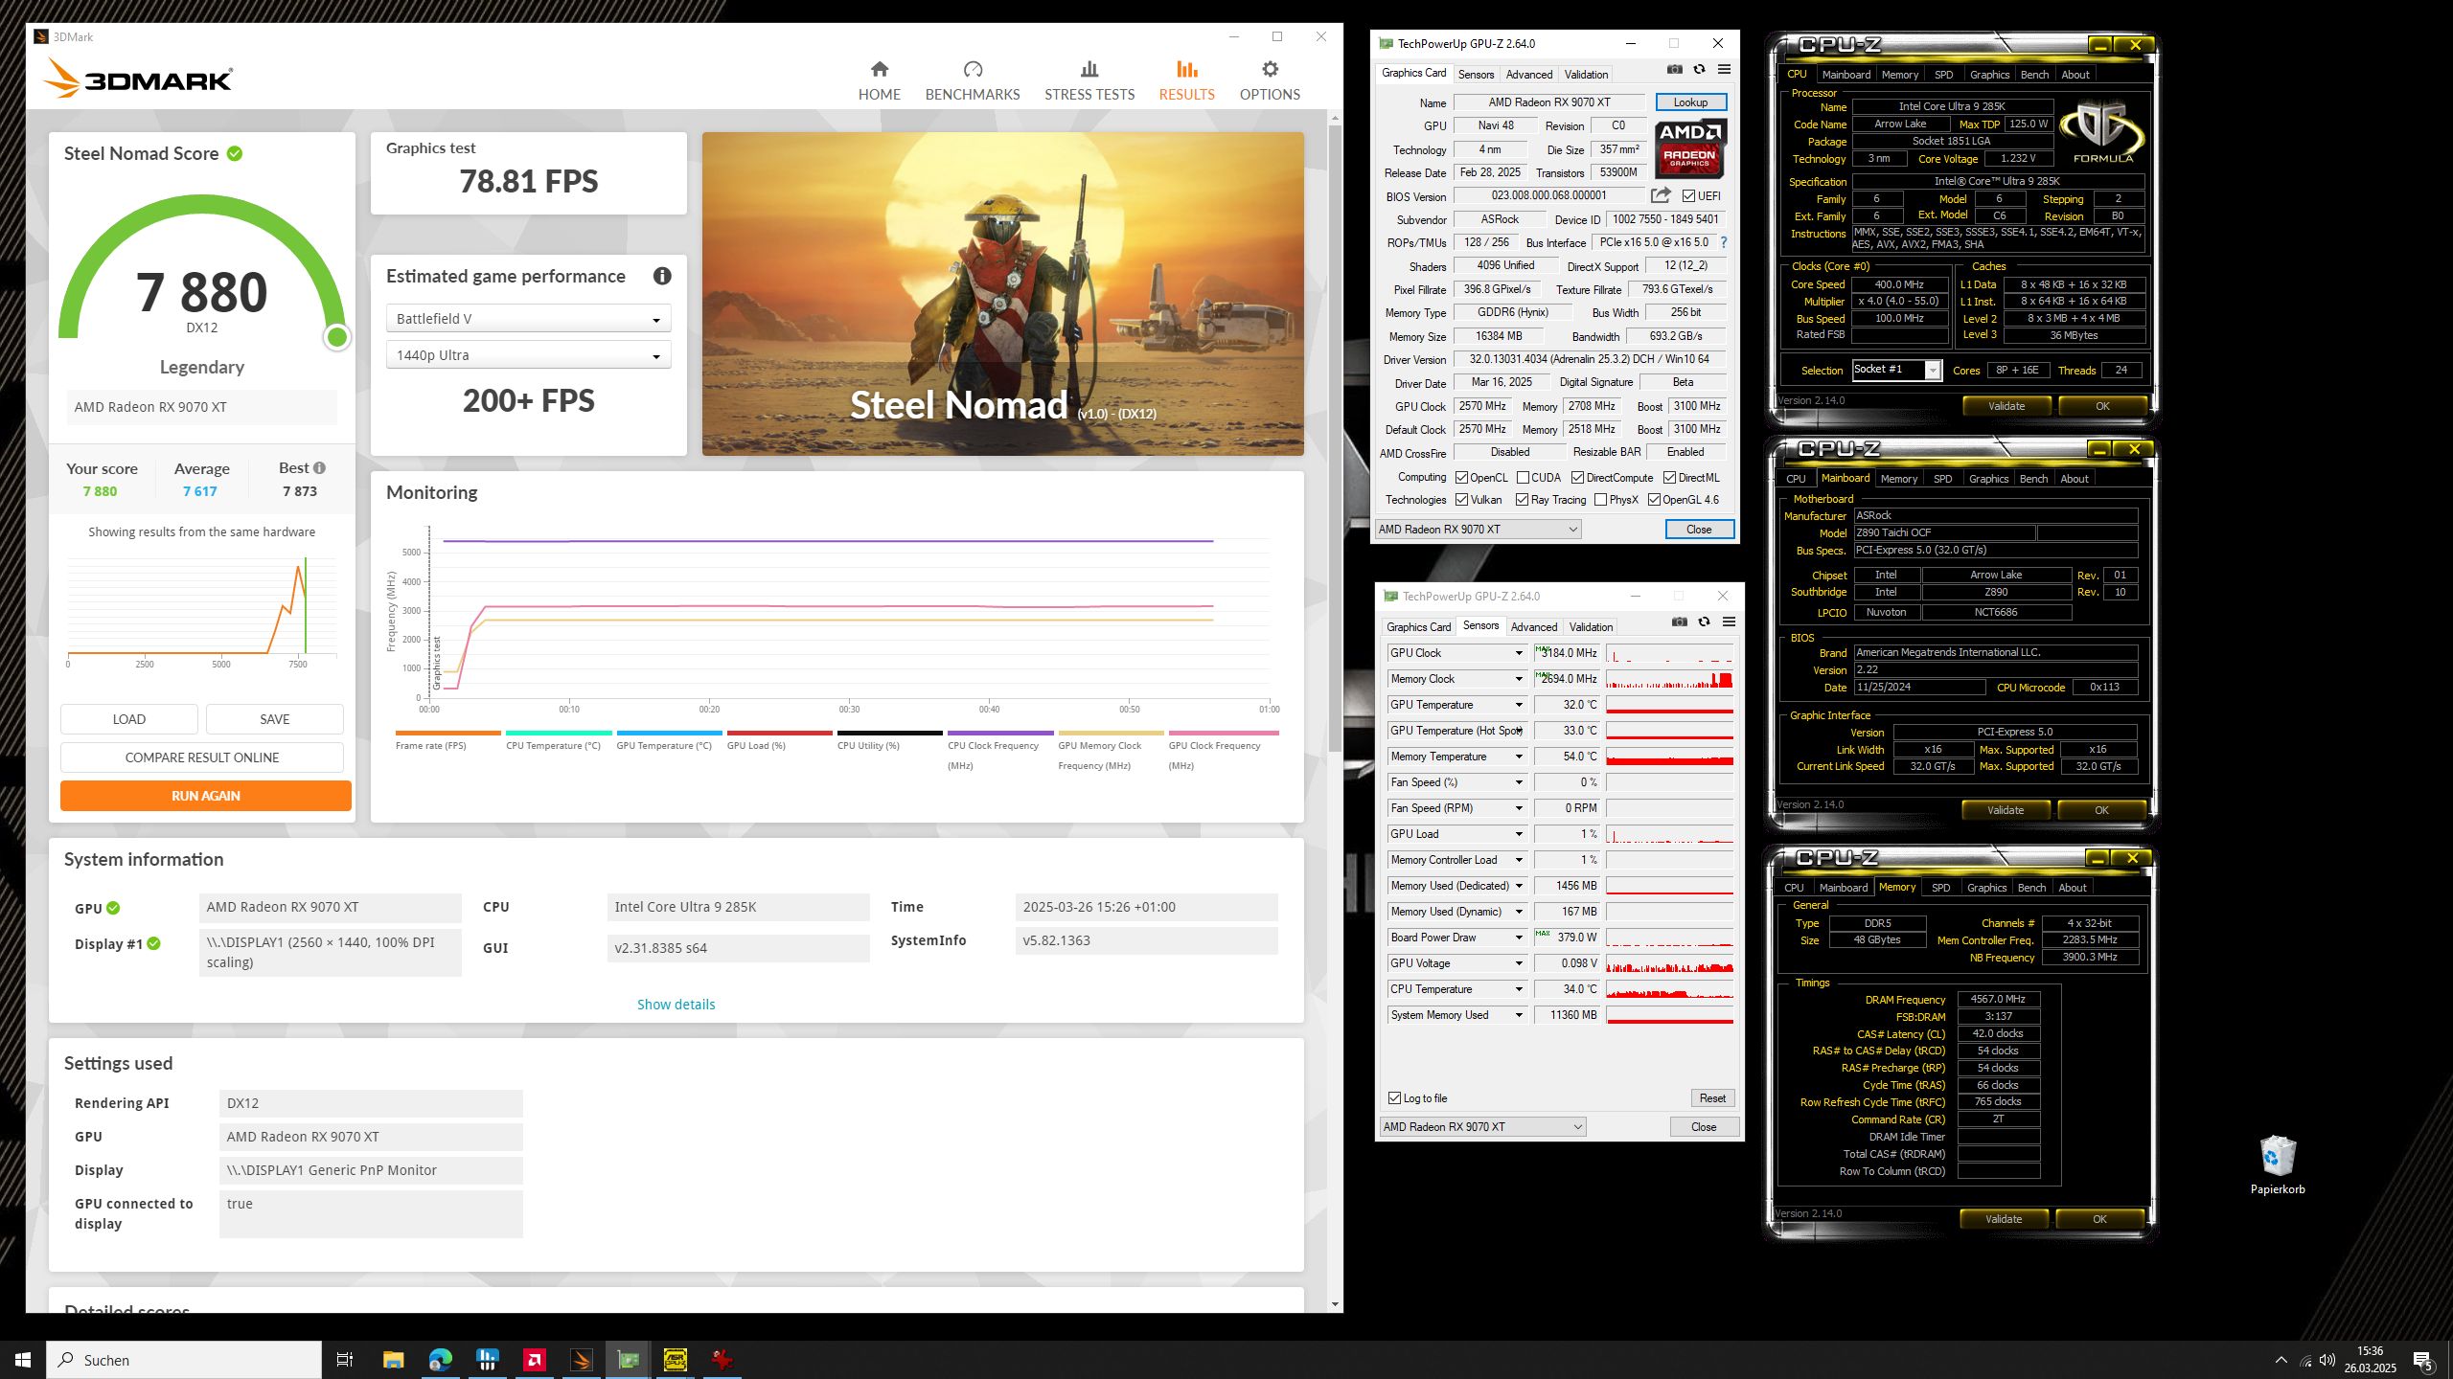Image resolution: width=2453 pixels, height=1379 pixels.
Task: Click the Steel Nomad benchmark thumbnail image
Action: (x=1002, y=294)
